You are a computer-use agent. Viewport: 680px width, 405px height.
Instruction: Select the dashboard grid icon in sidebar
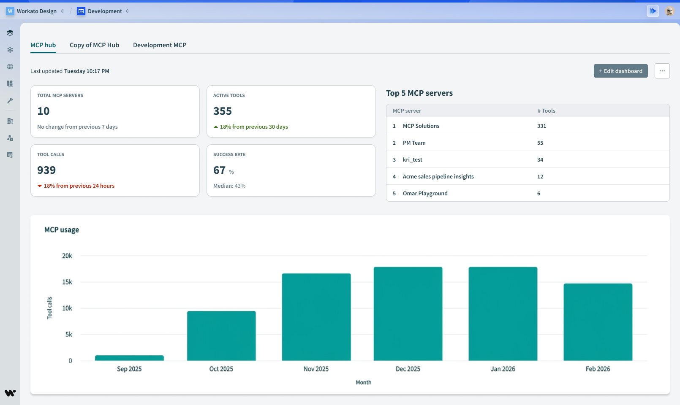[10, 84]
